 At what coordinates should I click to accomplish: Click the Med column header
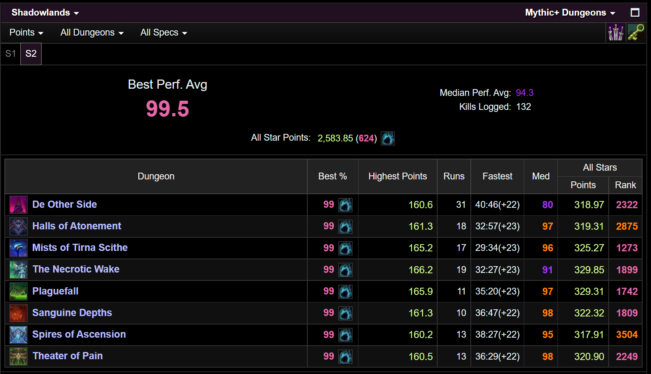pos(541,176)
